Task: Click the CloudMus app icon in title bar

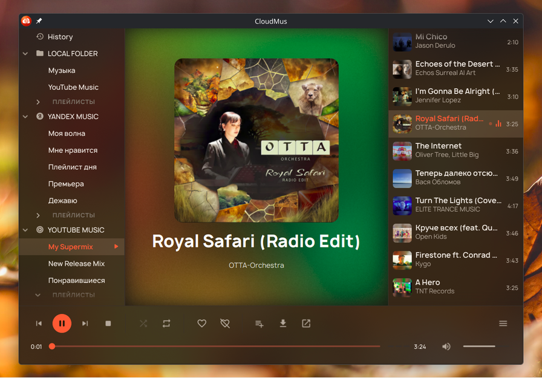Action: coord(26,21)
